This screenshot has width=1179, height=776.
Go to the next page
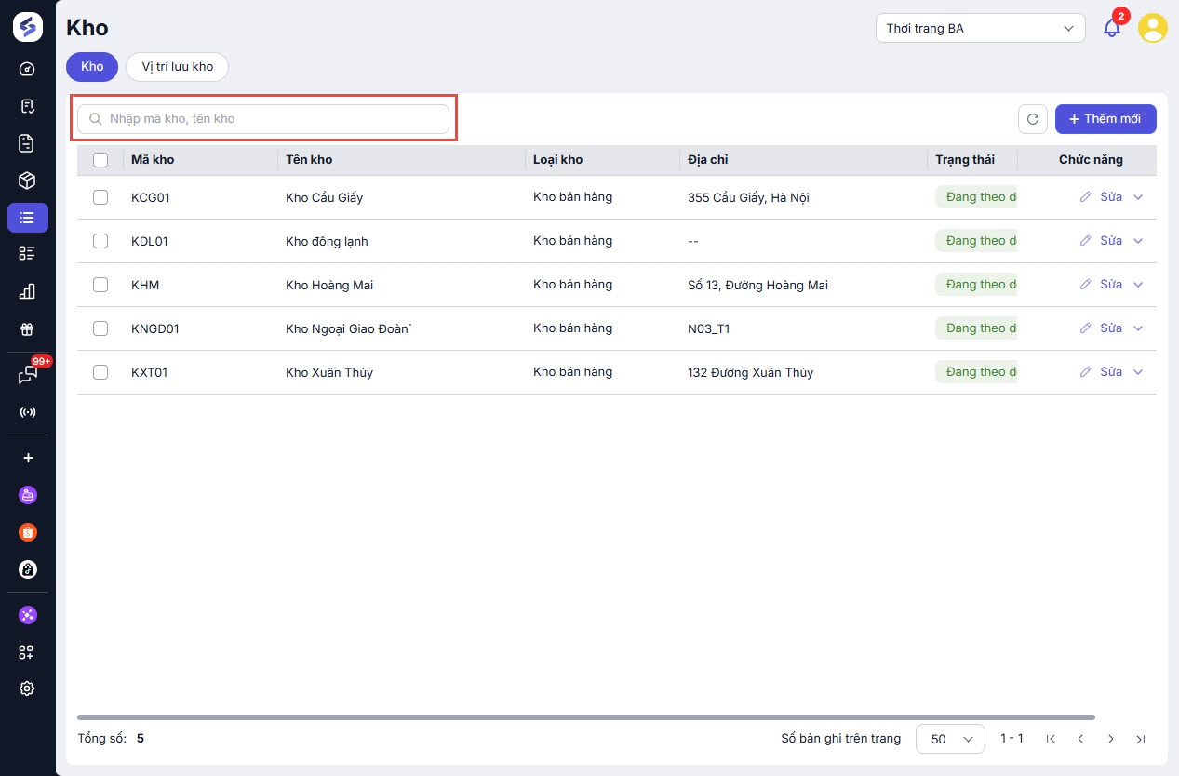(1110, 739)
